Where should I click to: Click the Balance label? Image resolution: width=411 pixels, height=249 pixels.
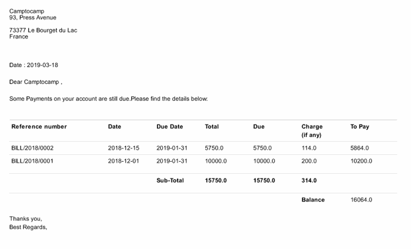[x=313, y=200]
